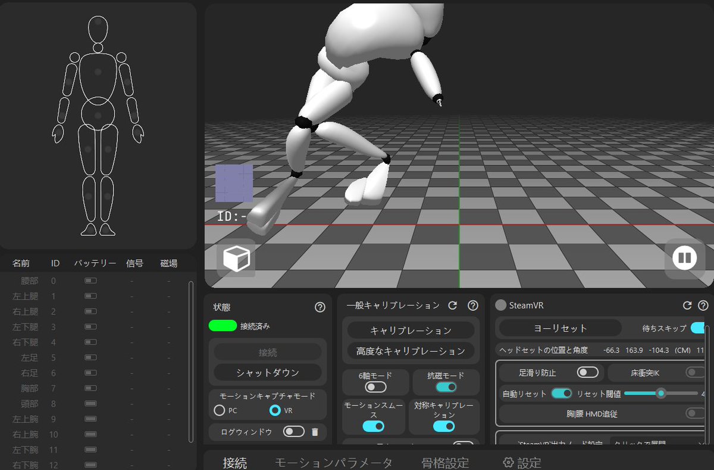The height and width of the screenshot is (470, 714).
Task: Turn off 自動リセット switch
Action: point(562,393)
